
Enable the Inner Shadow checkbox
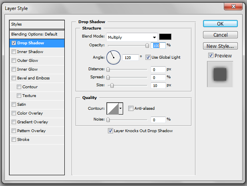(14, 52)
